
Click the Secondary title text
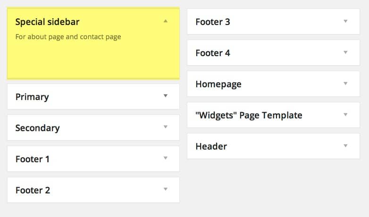click(x=37, y=128)
